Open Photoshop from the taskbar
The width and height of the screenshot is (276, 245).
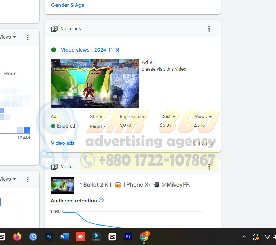coord(49,237)
